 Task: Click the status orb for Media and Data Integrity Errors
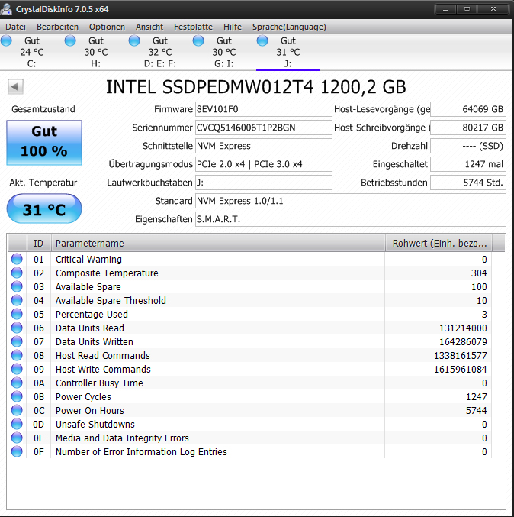tap(17, 438)
